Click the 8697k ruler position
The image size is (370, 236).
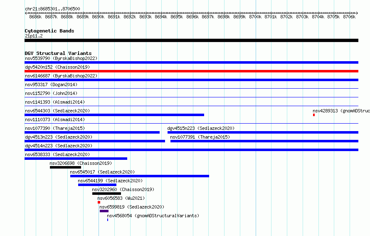pyautogui.click(x=208, y=17)
